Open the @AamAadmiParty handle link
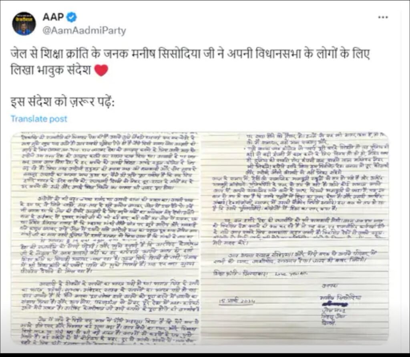This screenshot has width=410, height=357. (x=84, y=30)
